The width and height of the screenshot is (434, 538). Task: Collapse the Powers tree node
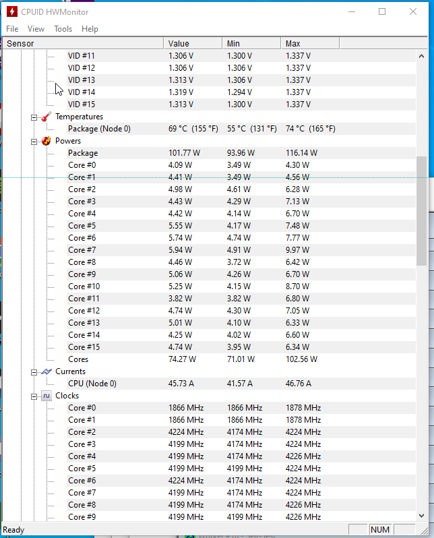tap(34, 142)
